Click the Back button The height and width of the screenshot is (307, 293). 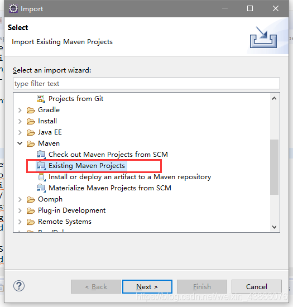pyautogui.click(x=96, y=287)
